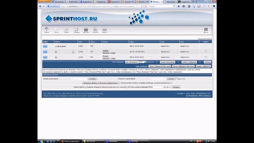Open the tar.gz archive format dropdown
This screenshot has height=143, width=254.
(x=167, y=87)
